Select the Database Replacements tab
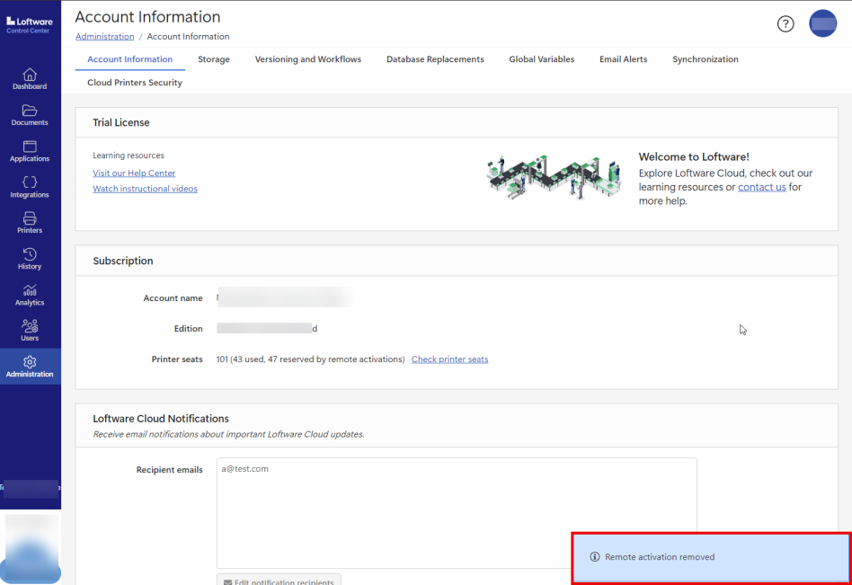This screenshot has height=585, width=852. [x=435, y=59]
